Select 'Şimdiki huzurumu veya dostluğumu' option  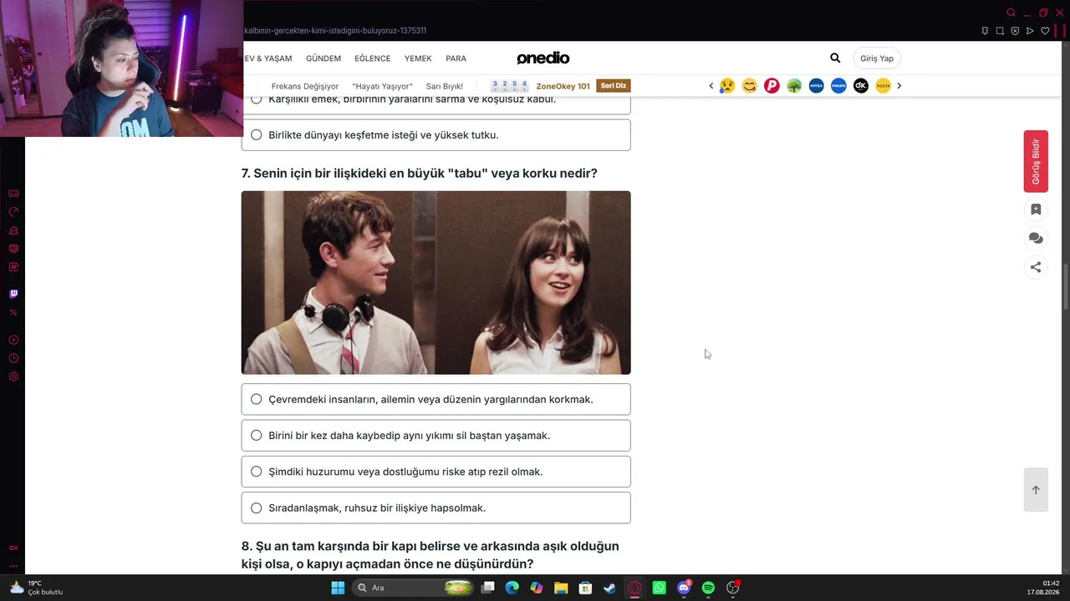tap(436, 472)
